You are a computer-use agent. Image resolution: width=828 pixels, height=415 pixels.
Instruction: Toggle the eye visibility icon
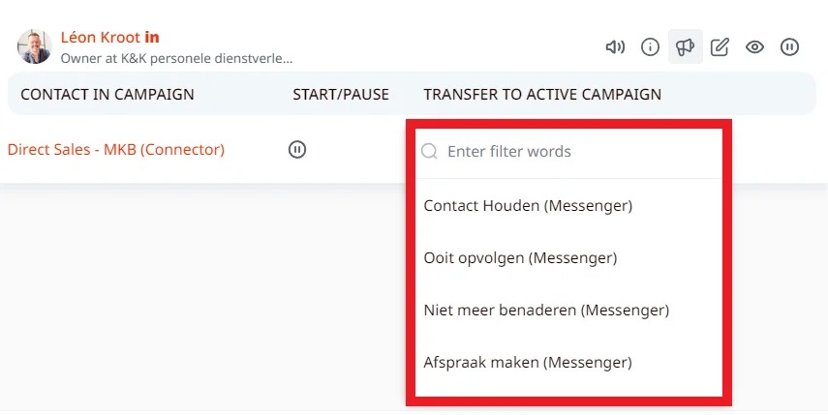(755, 46)
